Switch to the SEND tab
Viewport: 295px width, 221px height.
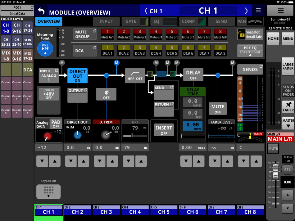tap(221, 21)
